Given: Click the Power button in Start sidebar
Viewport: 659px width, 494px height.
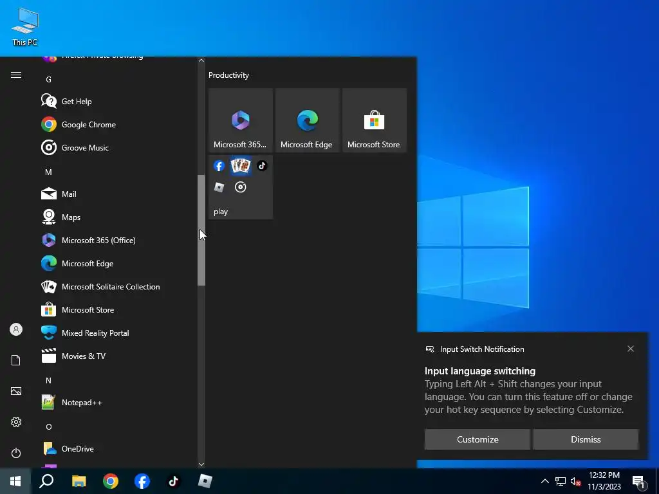Looking at the screenshot, I should coord(16,453).
